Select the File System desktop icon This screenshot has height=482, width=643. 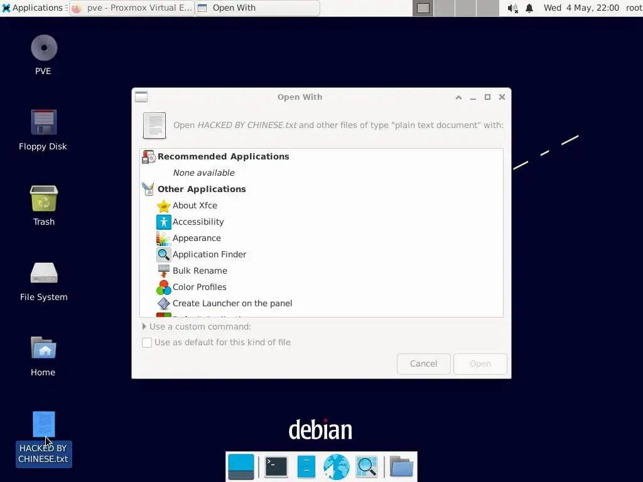pyautogui.click(x=44, y=273)
